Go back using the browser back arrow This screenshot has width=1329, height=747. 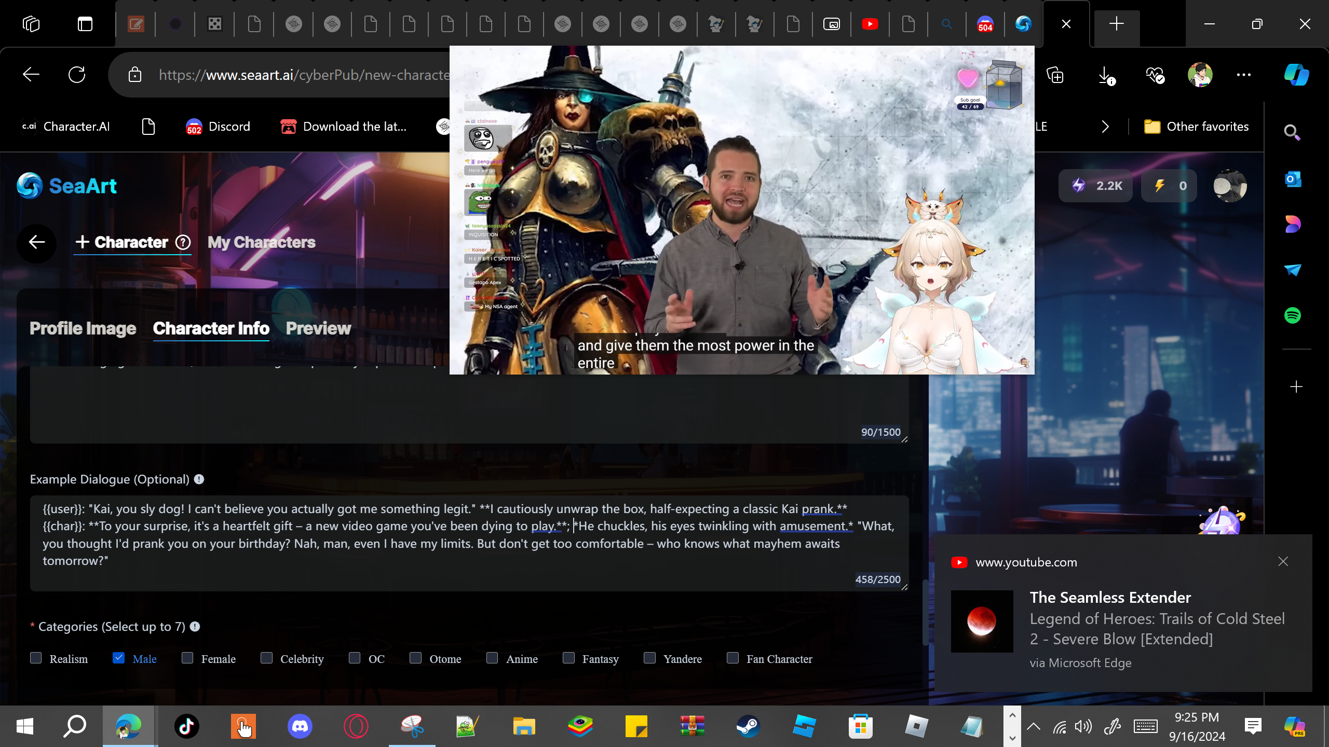[31, 75]
